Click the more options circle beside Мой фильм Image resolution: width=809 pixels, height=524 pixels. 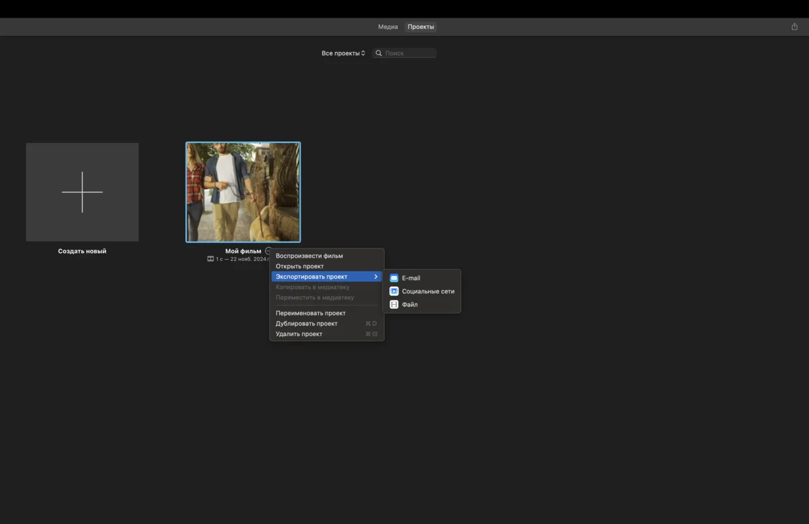[x=268, y=251]
